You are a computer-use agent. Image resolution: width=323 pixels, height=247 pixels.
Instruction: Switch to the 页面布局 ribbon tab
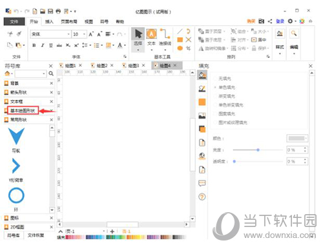(x=69, y=21)
